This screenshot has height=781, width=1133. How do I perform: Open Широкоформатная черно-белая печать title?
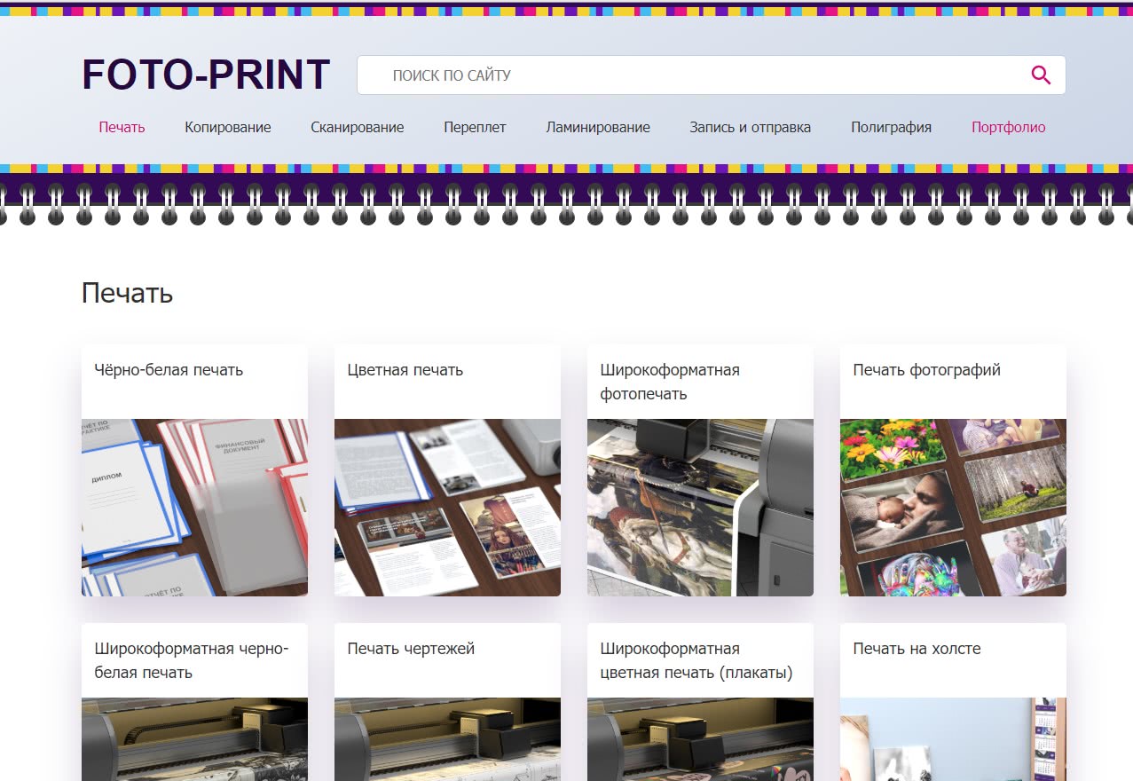pyautogui.click(x=192, y=660)
